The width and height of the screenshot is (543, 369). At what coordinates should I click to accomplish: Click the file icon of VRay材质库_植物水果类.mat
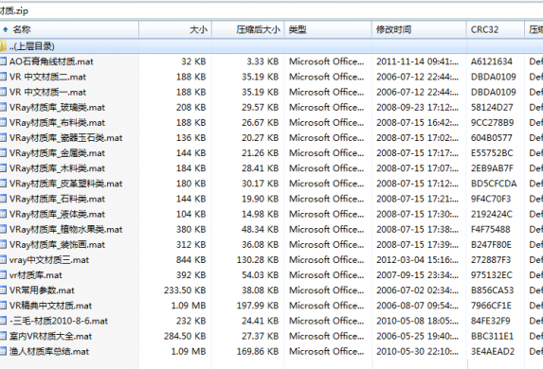[x=3, y=229]
